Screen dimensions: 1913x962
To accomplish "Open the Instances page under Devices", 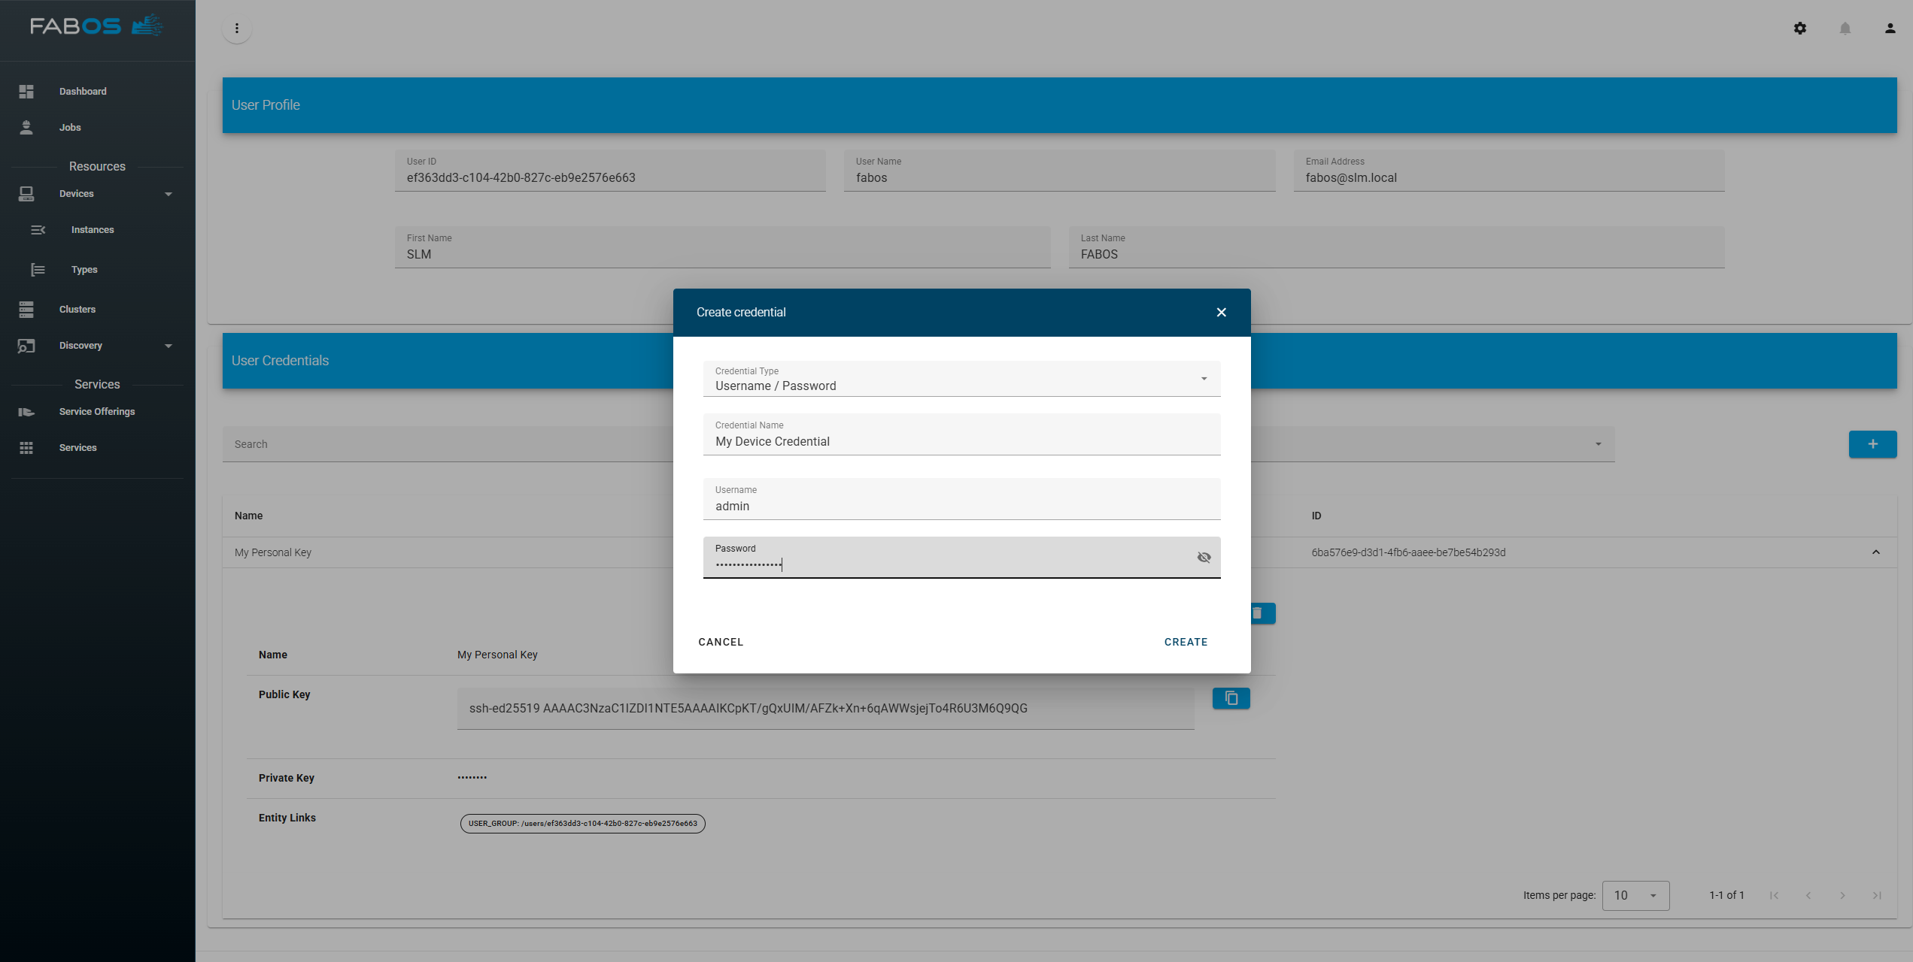I will (x=93, y=229).
